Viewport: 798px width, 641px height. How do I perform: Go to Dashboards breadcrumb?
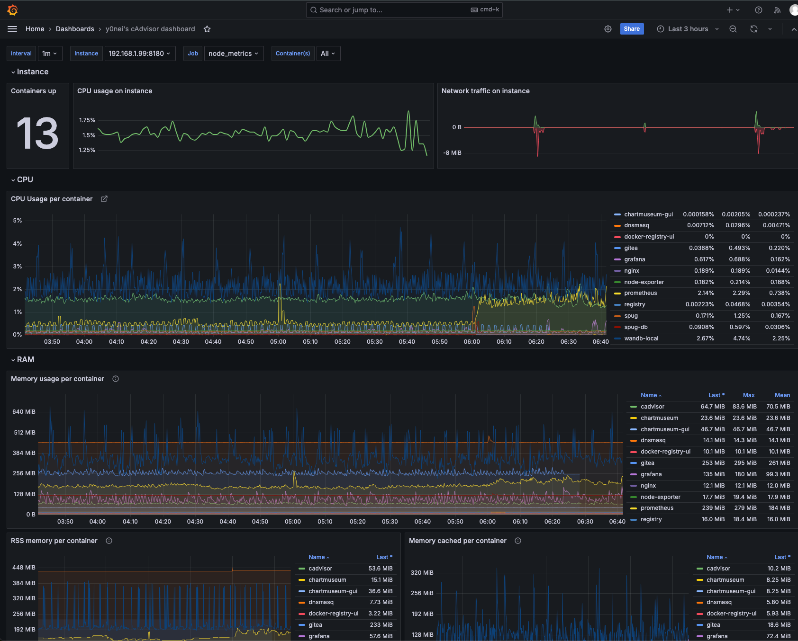(x=75, y=29)
